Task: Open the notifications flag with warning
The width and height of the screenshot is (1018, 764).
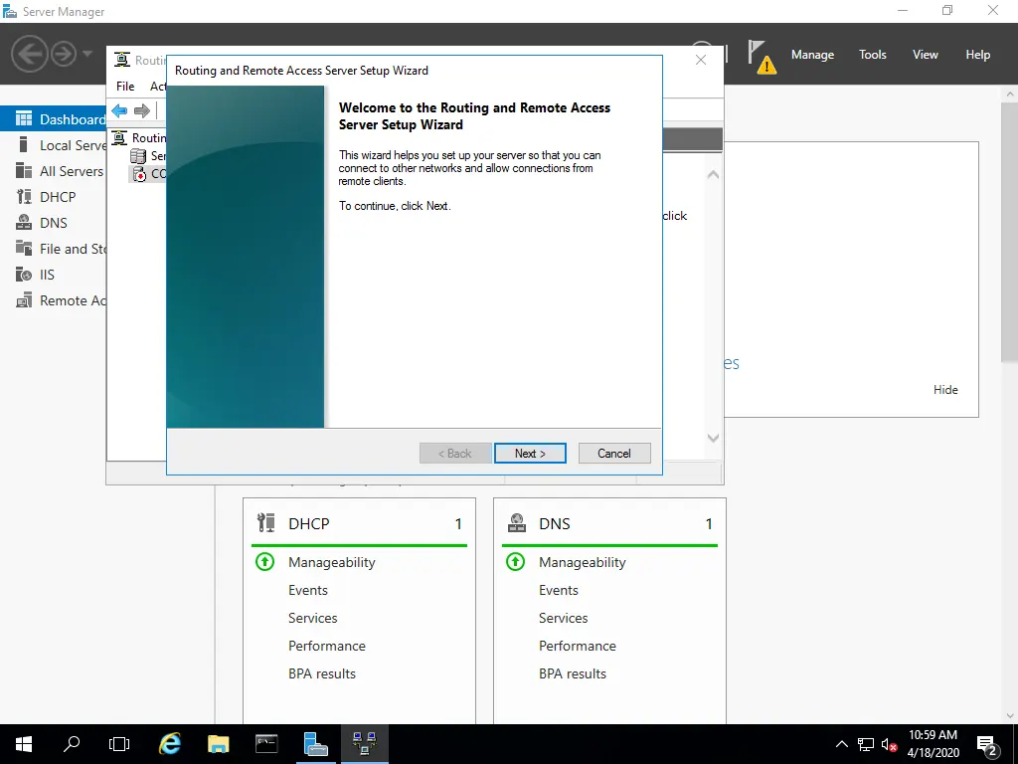Action: click(761, 57)
